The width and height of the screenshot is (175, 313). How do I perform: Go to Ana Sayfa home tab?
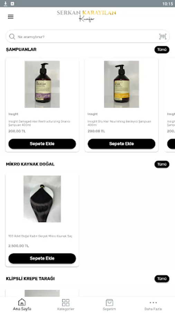pos(22,305)
